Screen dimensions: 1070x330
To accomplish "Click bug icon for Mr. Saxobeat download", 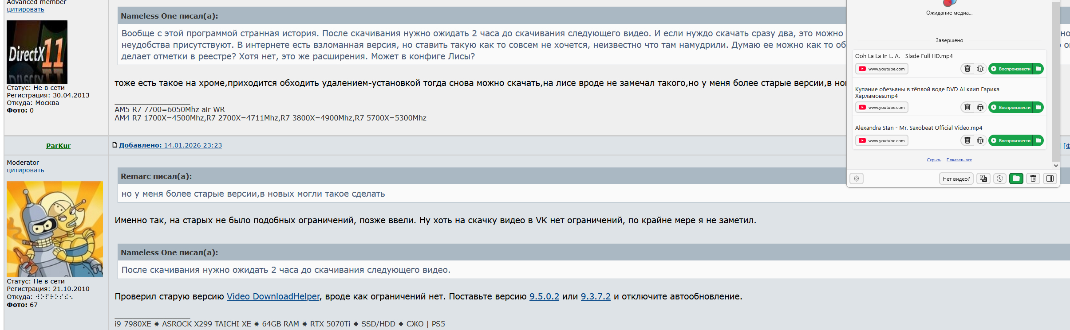I will click(980, 140).
